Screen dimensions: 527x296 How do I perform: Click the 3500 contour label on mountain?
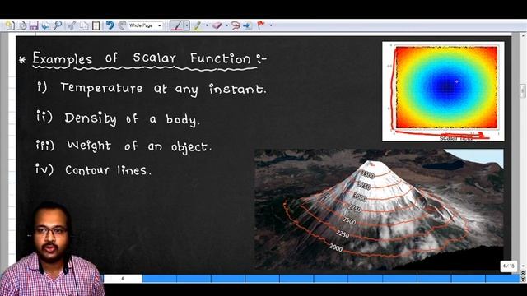click(368, 175)
